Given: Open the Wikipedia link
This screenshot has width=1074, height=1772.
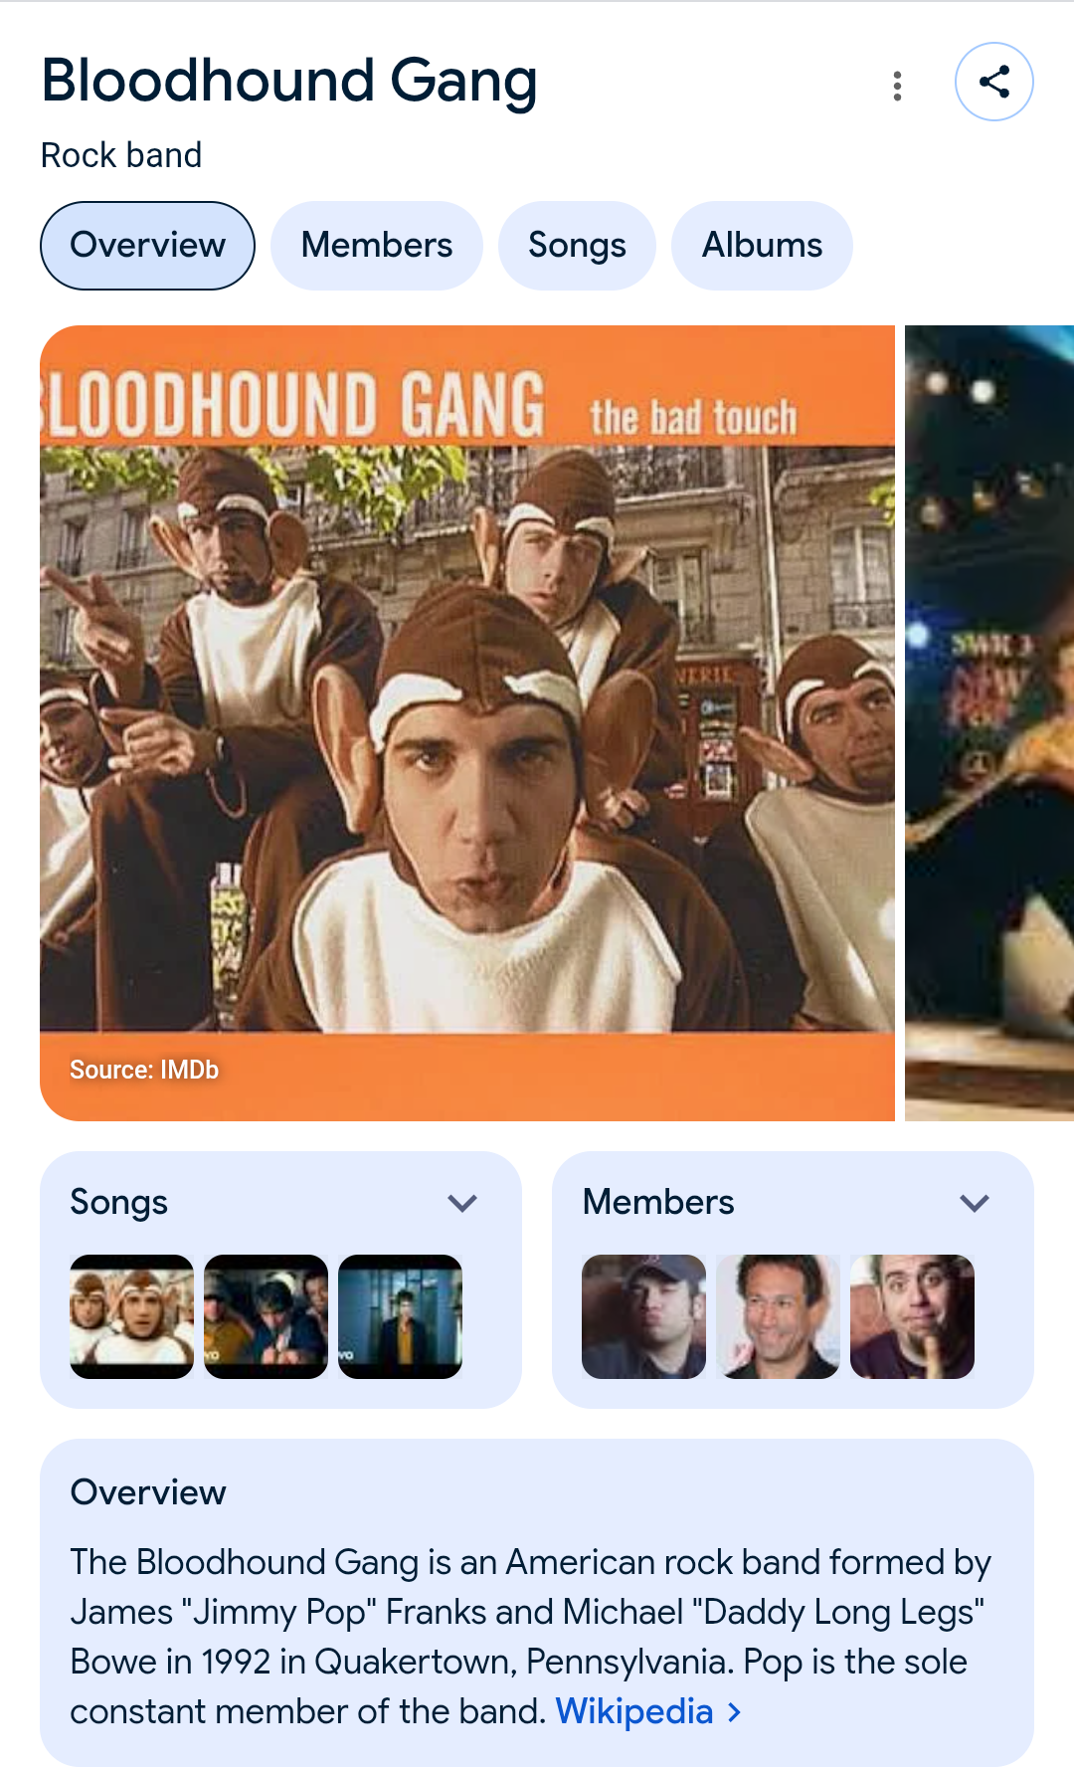Looking at the screenshot, I should [634, 1711].
